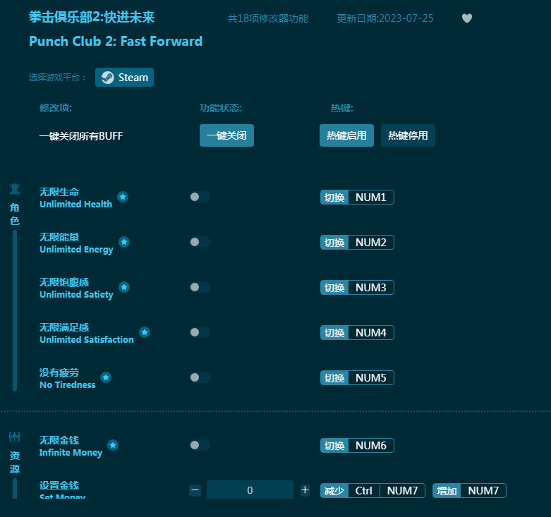Click the character section helmet icon
The image size is (551, 517).
tap(14, 189)
